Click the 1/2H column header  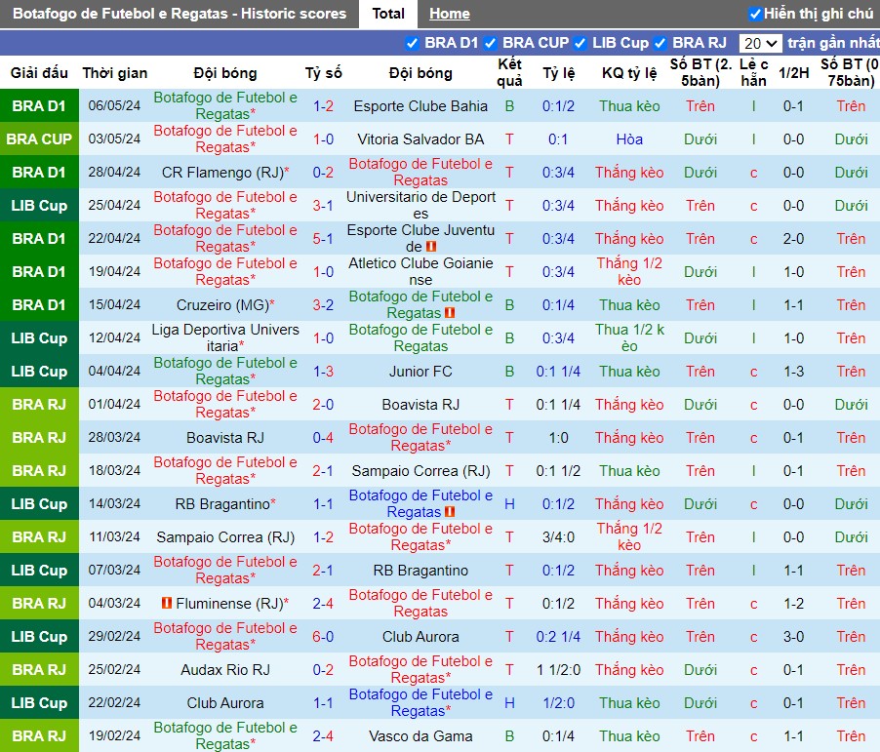[x=793, y=73]
